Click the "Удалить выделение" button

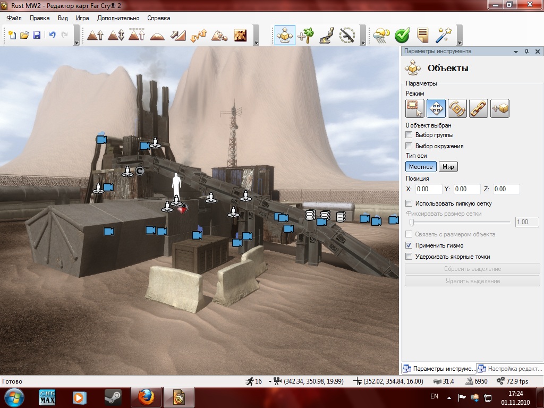point(472,281)
